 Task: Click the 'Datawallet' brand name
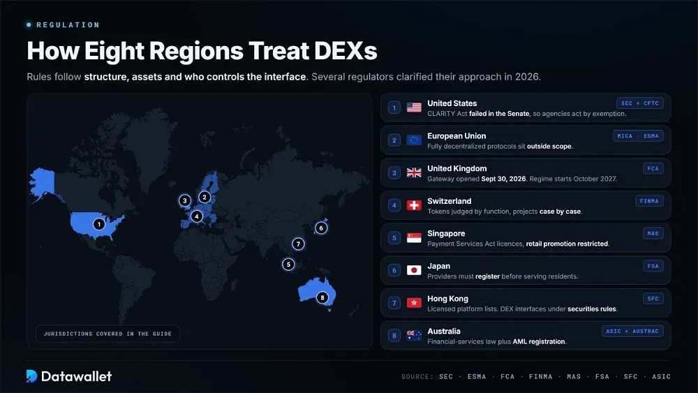pyautogui.click(x=76, y=376)
